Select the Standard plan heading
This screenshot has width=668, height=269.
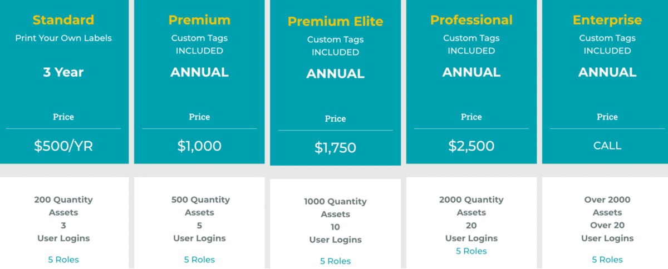[x=63, y=20]
